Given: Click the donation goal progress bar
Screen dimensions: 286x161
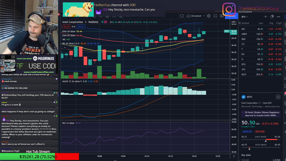Looking at the screenshot, I should [x=39, y=157].
